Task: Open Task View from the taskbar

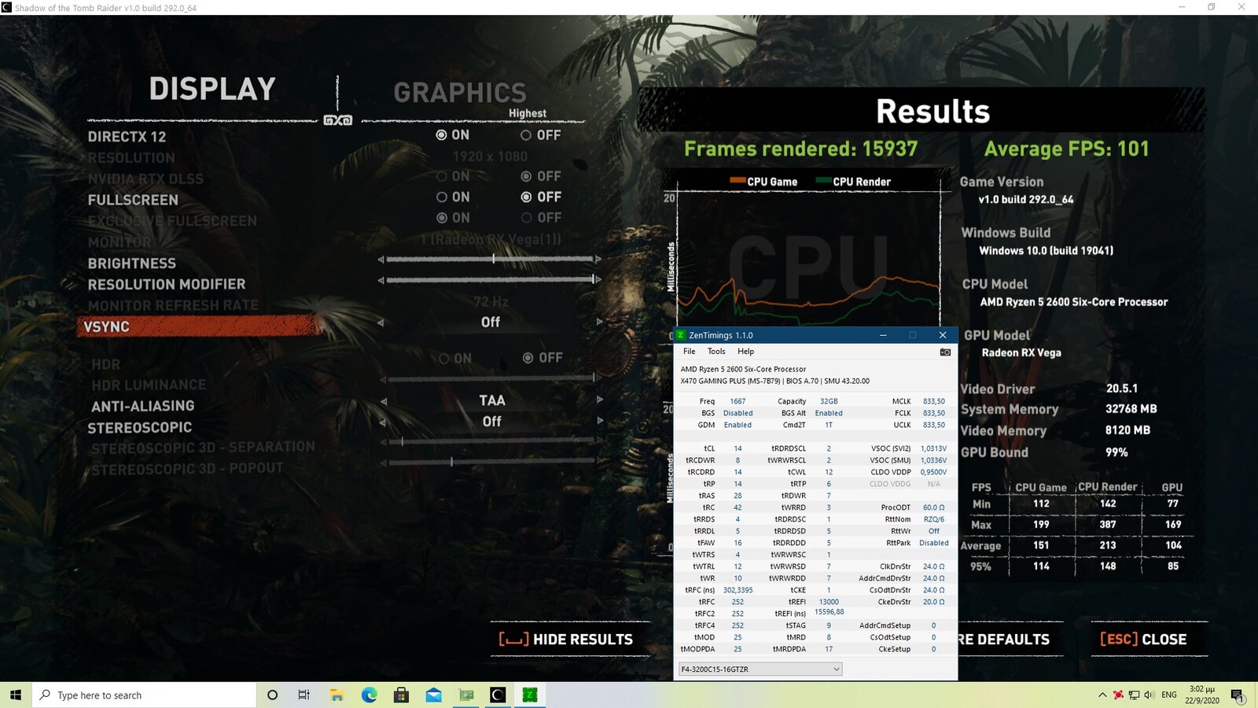Action: tap(303, 695)
